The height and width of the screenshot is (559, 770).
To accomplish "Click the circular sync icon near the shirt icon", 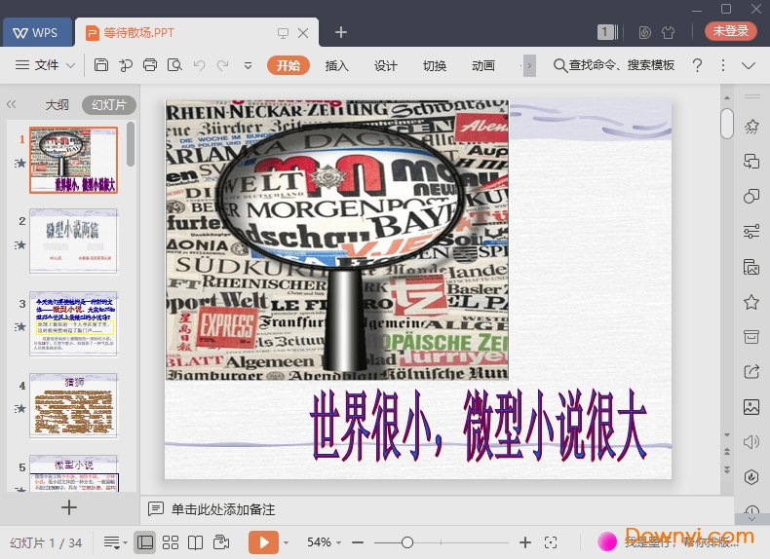I will point(645,32).
